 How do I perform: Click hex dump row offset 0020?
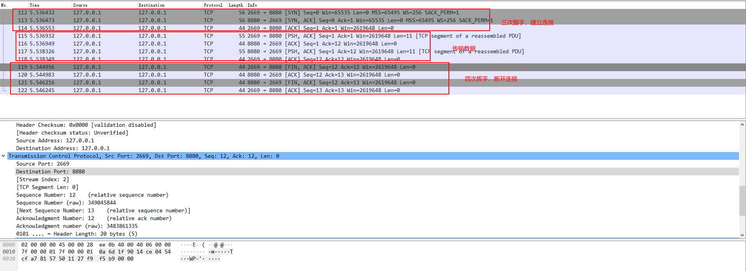click(9, 259)
